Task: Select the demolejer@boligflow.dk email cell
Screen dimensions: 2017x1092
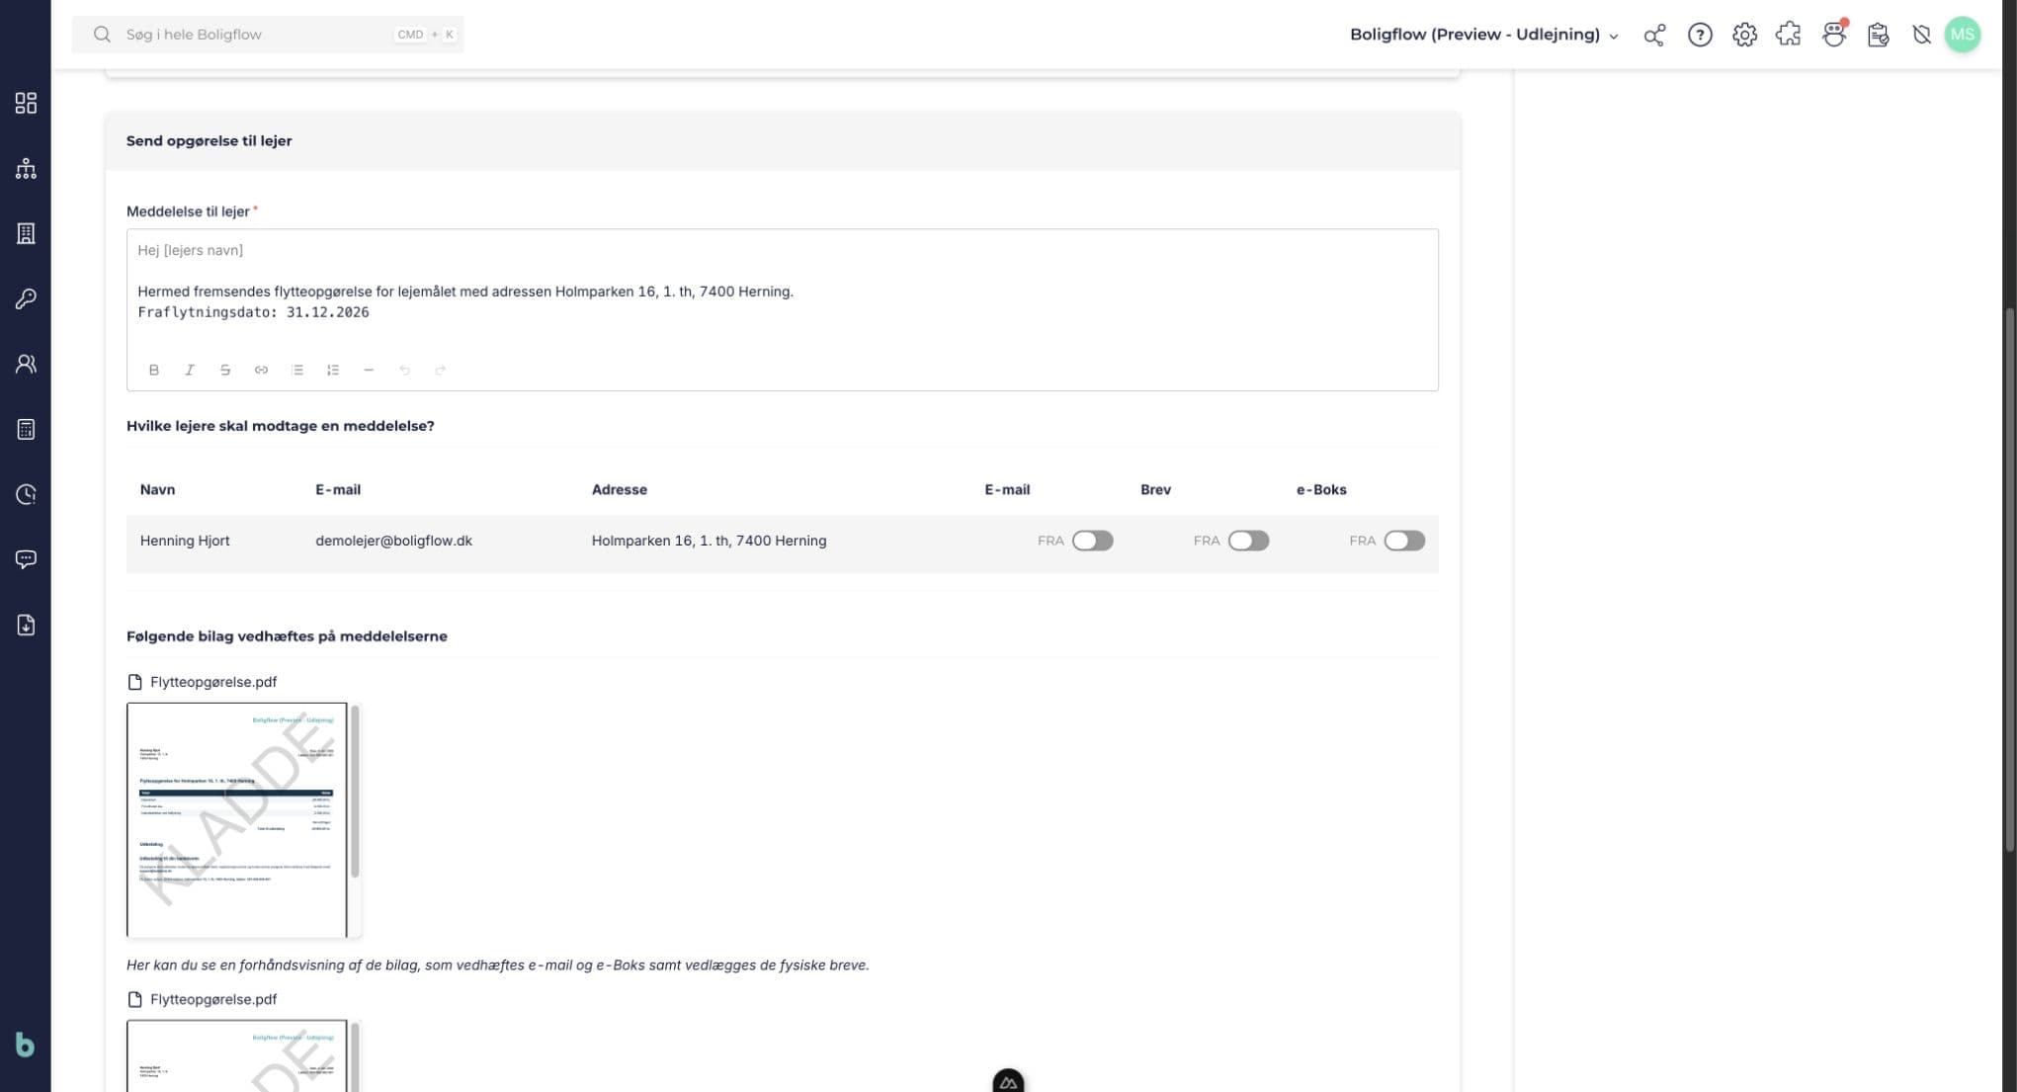Action: pos(393,541)
